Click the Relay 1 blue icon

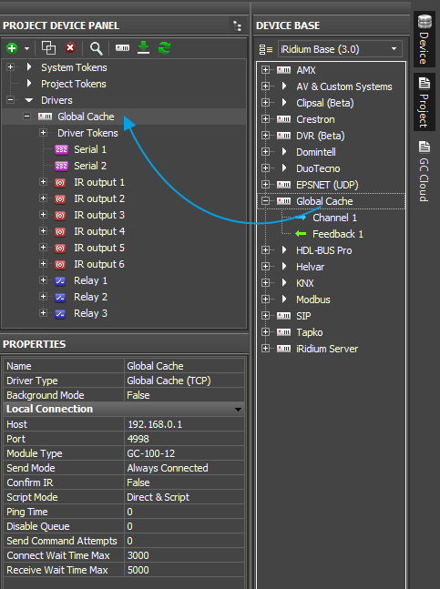tap(60, 281)
